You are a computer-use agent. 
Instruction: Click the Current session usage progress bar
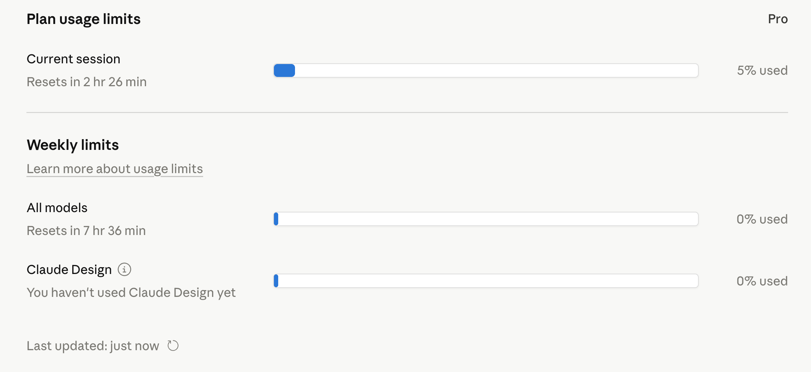pyautogui.click(x=486, y=70)
